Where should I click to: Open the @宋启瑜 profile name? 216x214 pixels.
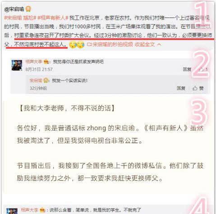pyautogui.click(x=14, y=9)
